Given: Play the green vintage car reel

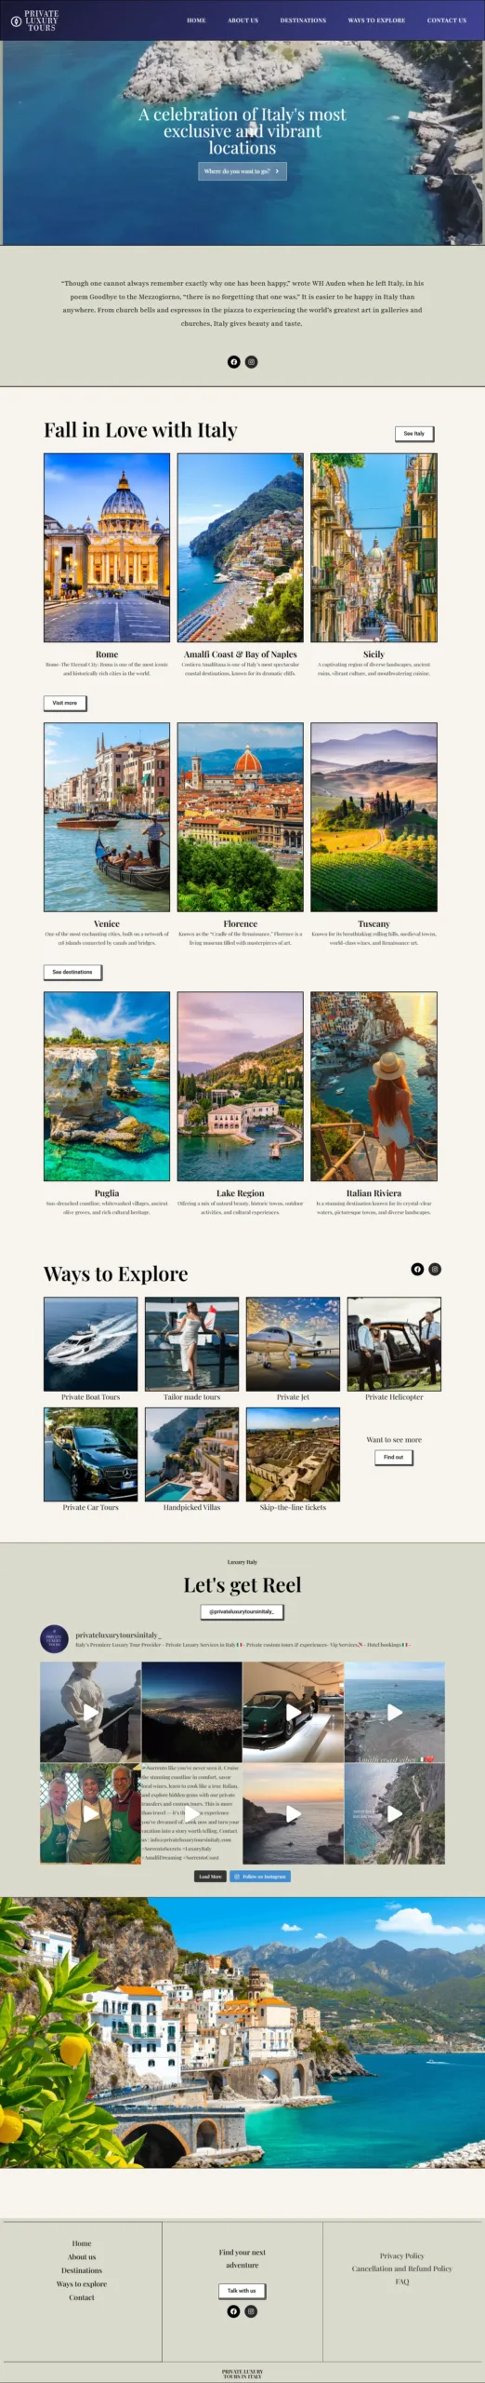Looking at the screenshot, I should (x=293, y=1712).
